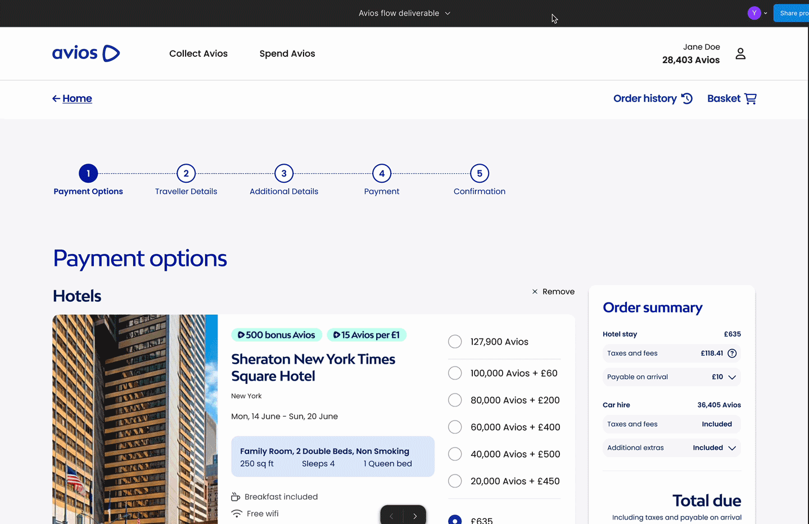Click the Avios logo
809x524 pixels.
pyautogui.click(x=86, y=53)
